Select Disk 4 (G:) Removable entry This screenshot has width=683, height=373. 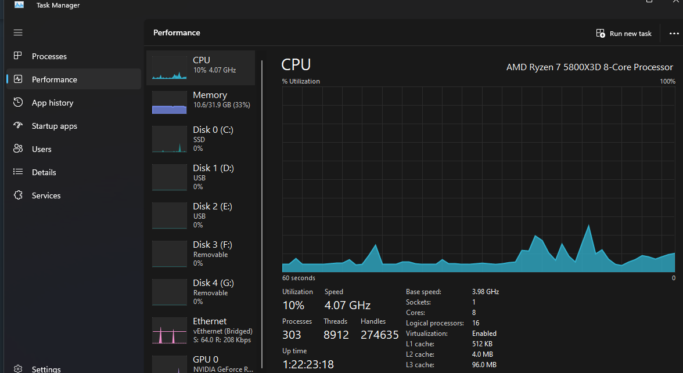[x=201, y=292]
